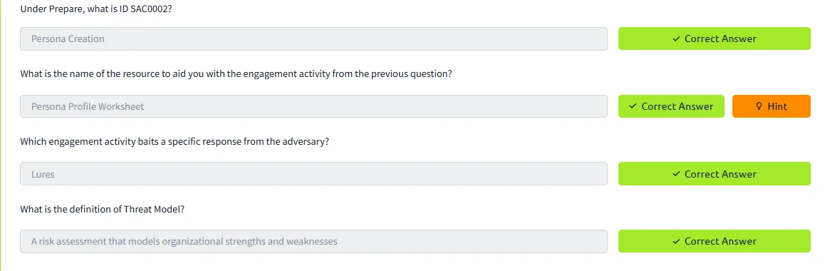
Task: Click checkmark icon next to Persona Profile Worksheet
Action: 633,106
